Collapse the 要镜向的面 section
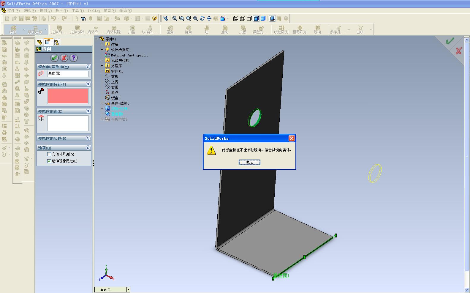Screen dimensions: 470x293 (x=88, y=111)
